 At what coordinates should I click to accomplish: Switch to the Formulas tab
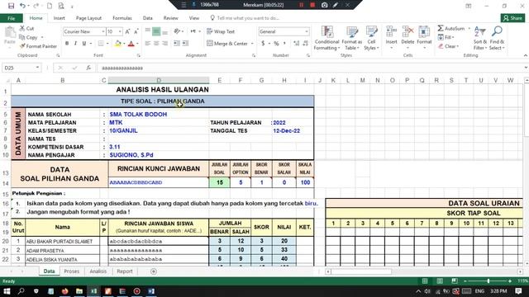point(122,18)
